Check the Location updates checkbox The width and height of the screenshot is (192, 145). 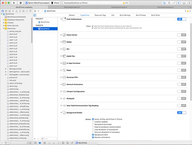pos(93,122)
